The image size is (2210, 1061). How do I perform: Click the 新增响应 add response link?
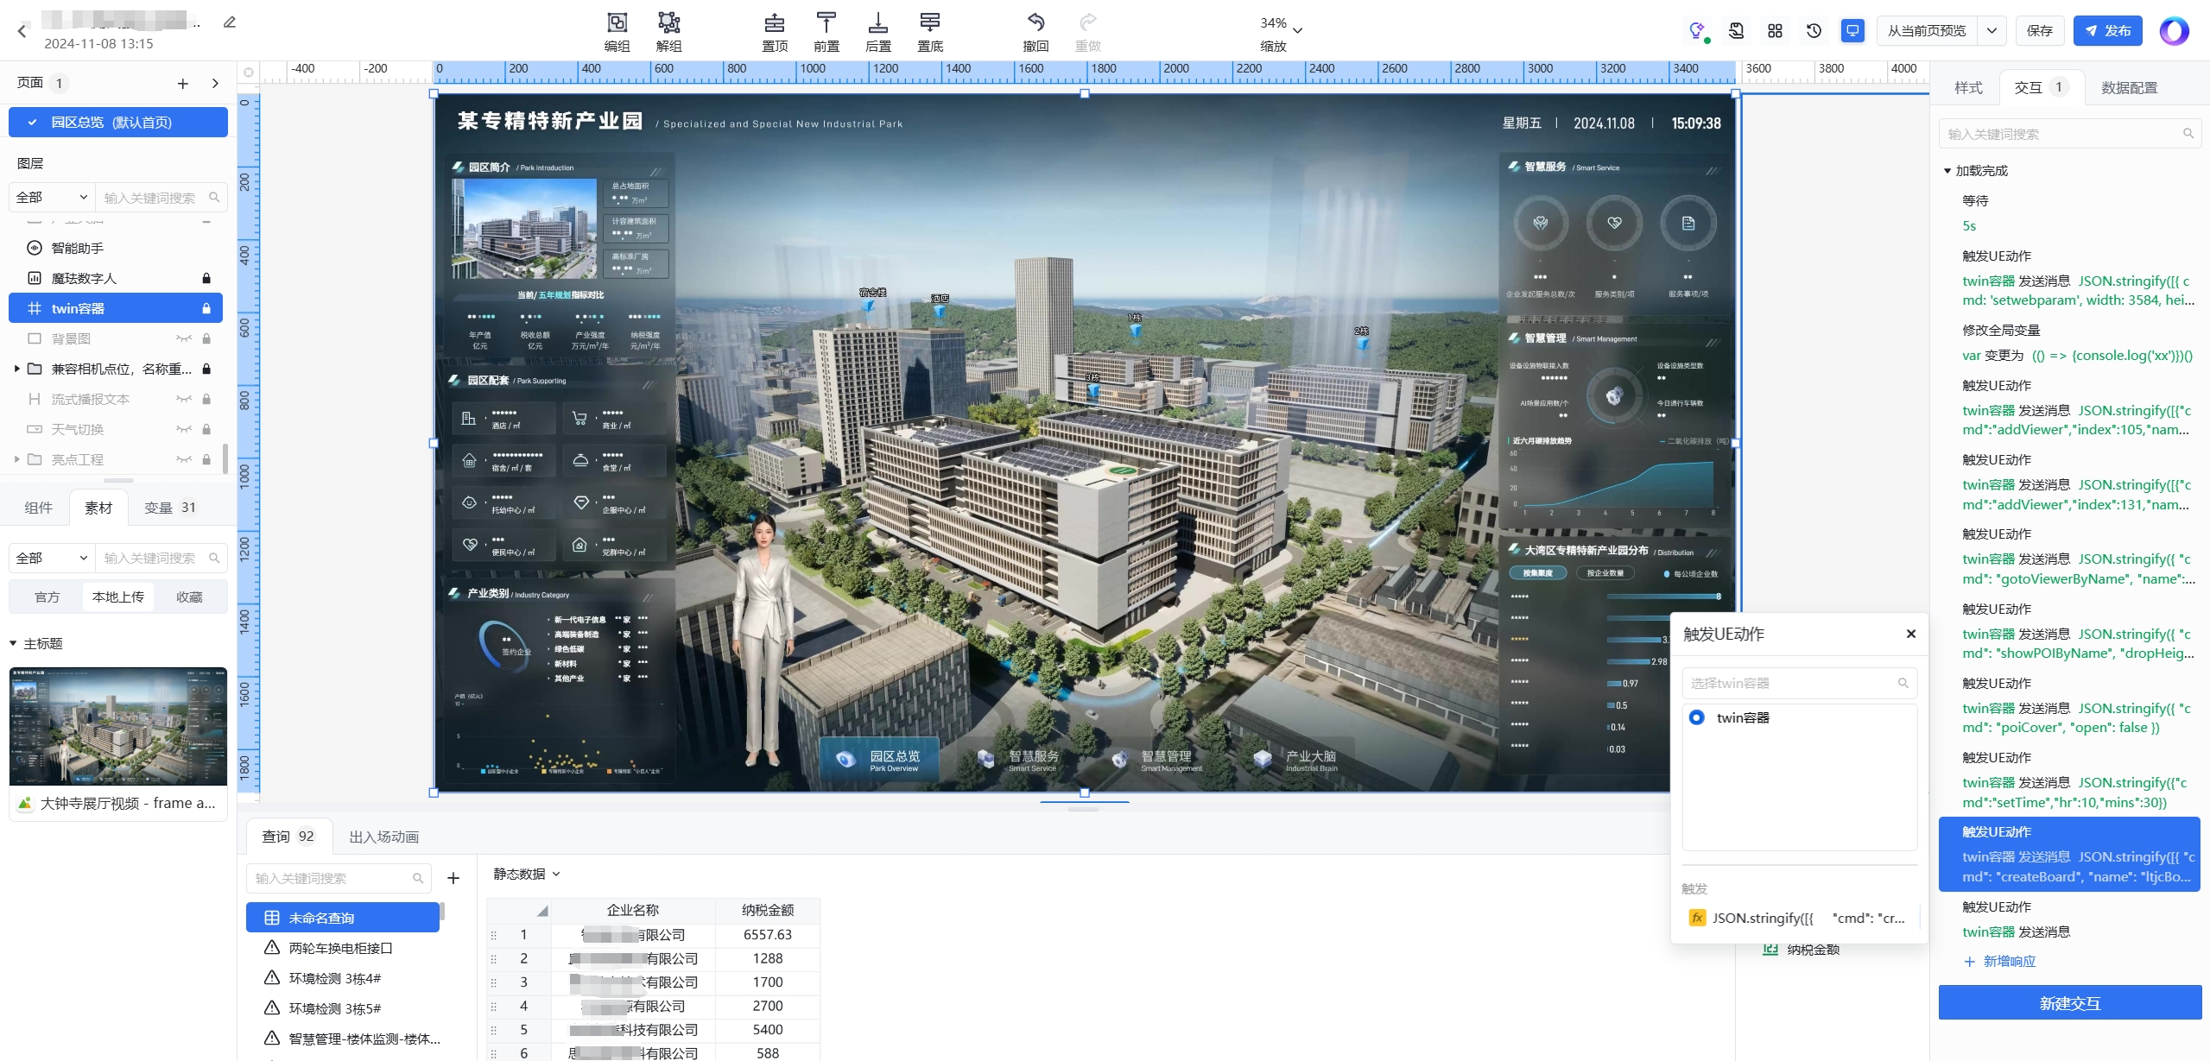point(1999,963)
